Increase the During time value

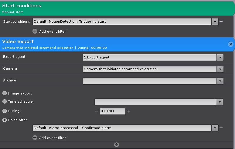click(x=128, y=111)
